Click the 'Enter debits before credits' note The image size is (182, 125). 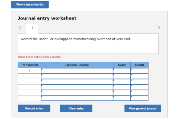(40, 57)
